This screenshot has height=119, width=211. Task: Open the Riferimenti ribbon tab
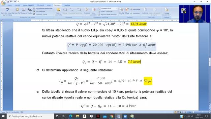tap(40, 5)
